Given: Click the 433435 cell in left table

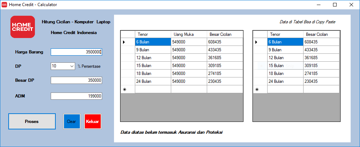Looking at the screenshot, I should pyautogui.click(x=225, y=50).
